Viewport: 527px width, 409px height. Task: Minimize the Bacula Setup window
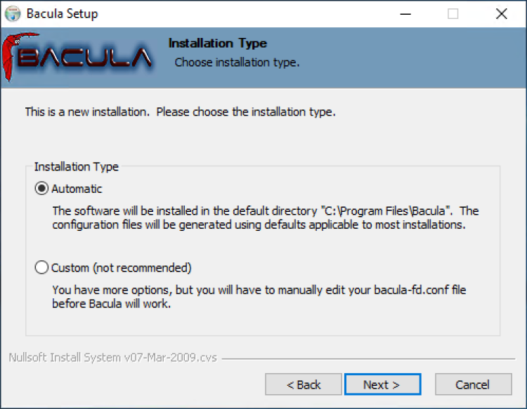pos(405,14)
